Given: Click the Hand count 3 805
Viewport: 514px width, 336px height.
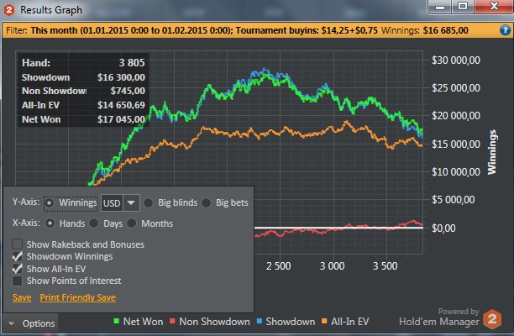Looking at the screenshot, I should [x=132, y=63].
